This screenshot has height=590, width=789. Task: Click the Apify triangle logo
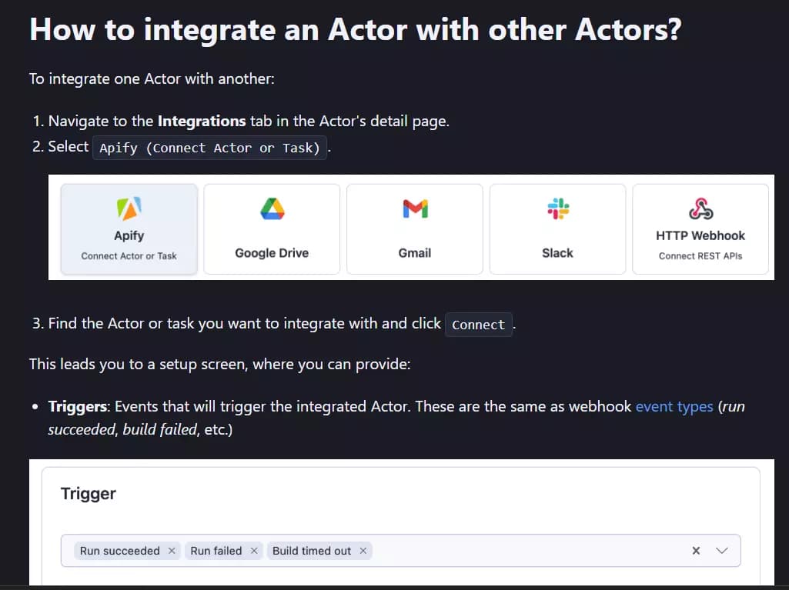129,208
